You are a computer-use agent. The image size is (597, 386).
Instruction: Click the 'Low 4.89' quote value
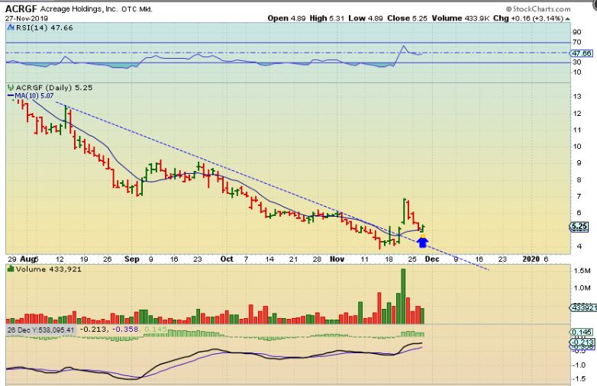pyautogui.click(x=366, y=18)
